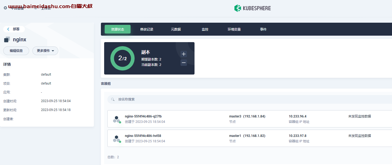This screenshot has height=165, width=392.
Task: Focus the 按名称搜索 search field
Action: (x=250, y=99)
